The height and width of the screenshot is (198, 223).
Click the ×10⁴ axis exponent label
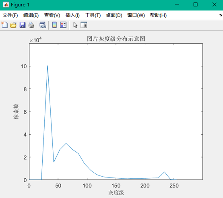pos(35,40)
